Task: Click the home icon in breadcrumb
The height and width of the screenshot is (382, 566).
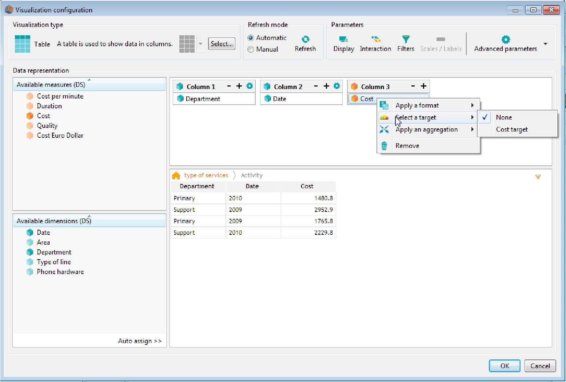Action: click(176, 175)
